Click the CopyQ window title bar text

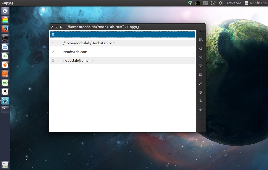click(102, 27)
